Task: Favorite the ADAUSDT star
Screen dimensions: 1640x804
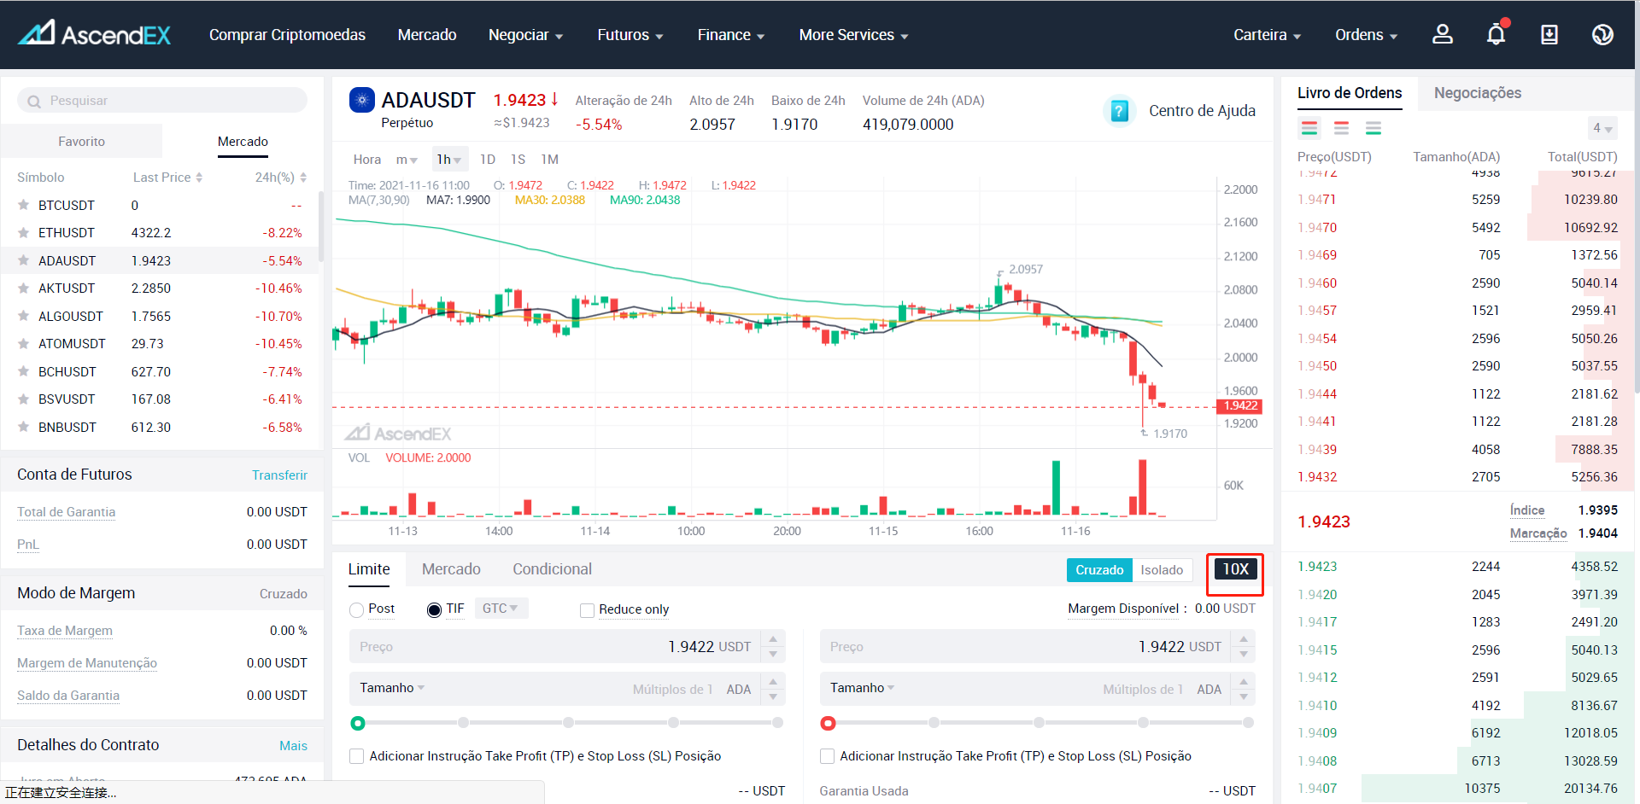Action: pyautogui.click(x=24, y=260)
